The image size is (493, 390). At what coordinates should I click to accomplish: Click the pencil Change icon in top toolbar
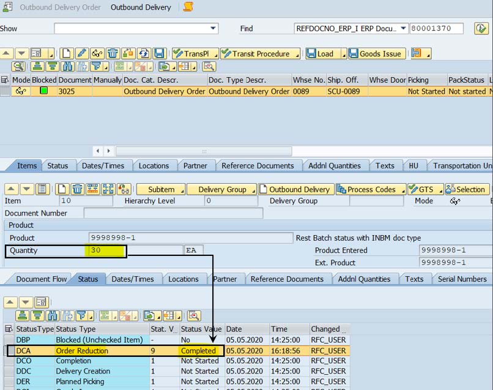(x=81, y=54)
